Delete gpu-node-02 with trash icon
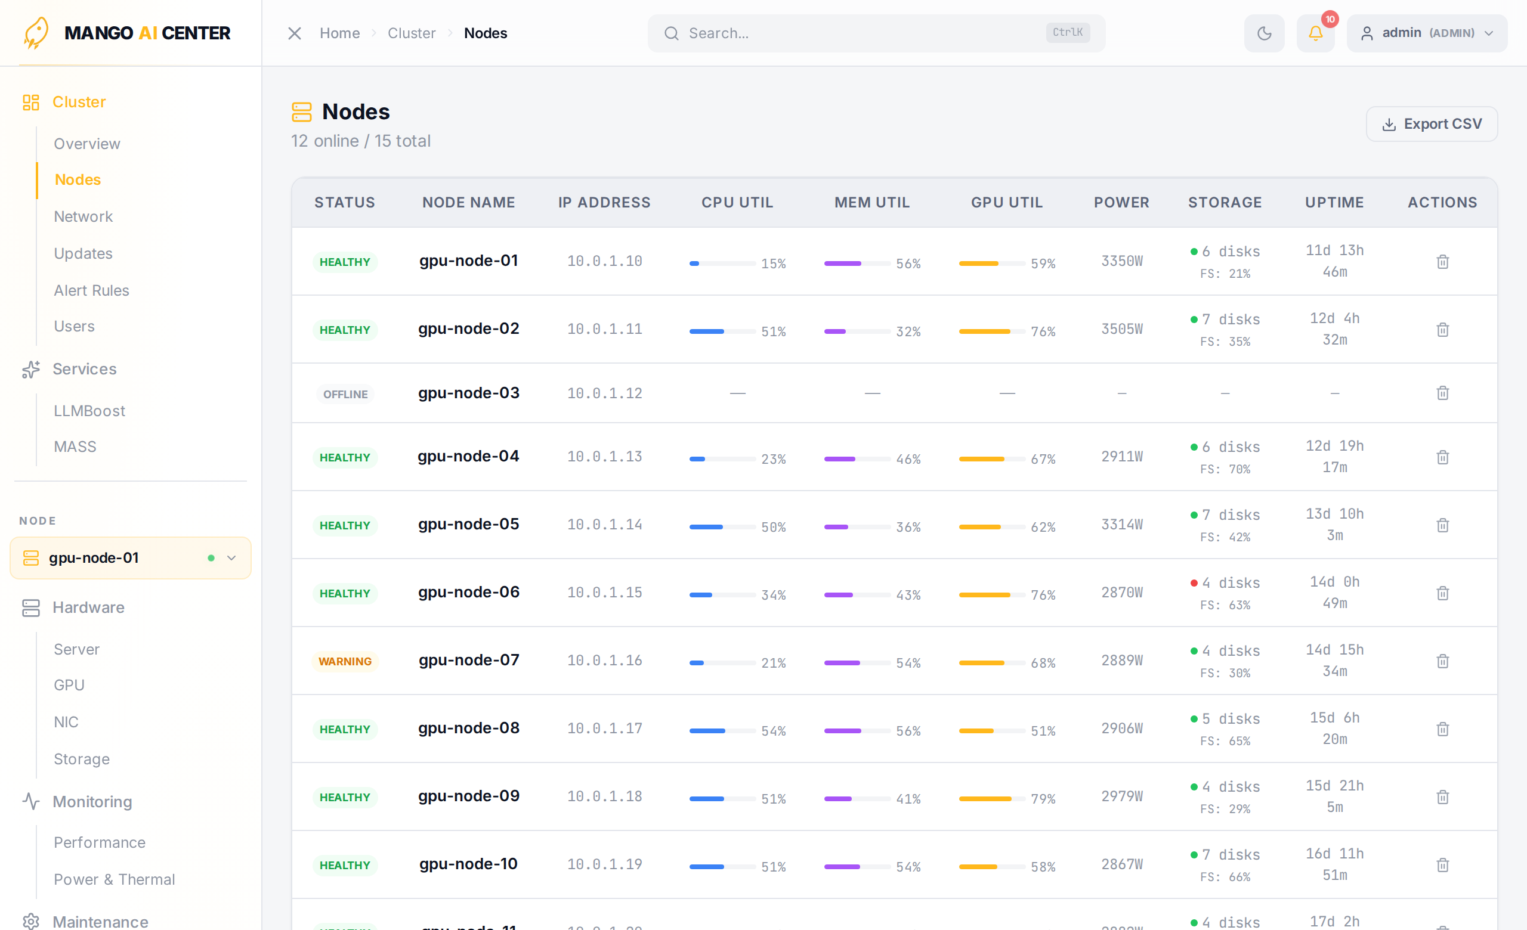 [1442, 330]
